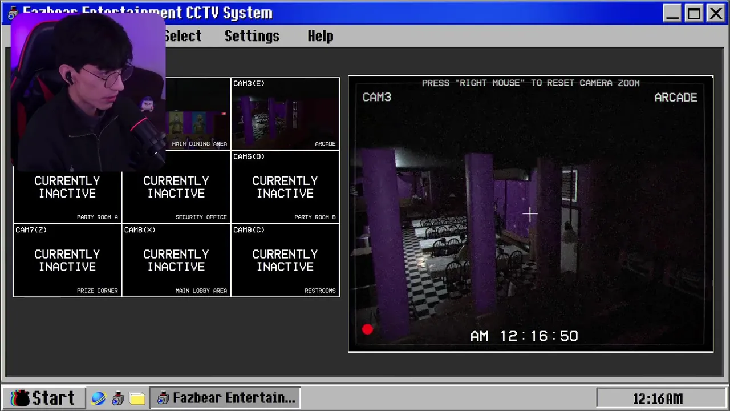Open the Settings menu
Viewport: 730px width, 411px height.
point(252,36)
